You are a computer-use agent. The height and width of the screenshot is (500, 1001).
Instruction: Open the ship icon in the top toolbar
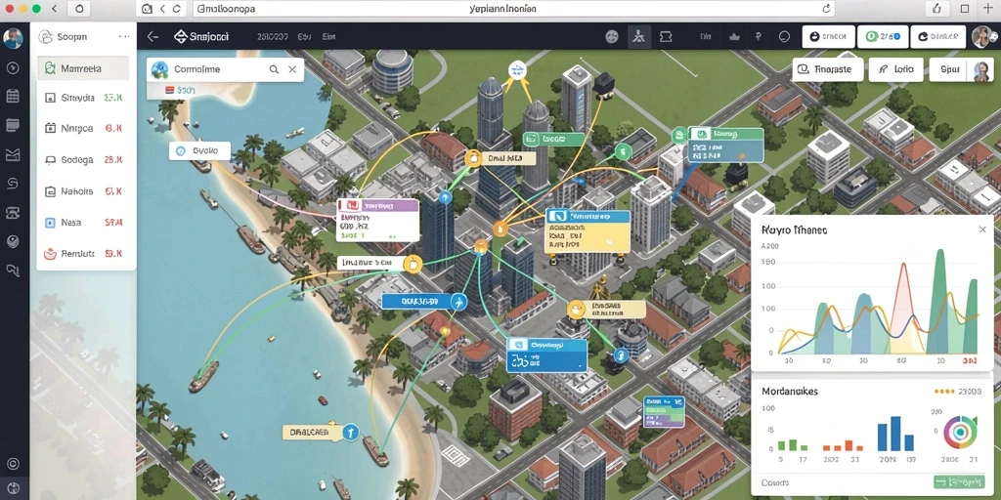[x=734, y=37]
